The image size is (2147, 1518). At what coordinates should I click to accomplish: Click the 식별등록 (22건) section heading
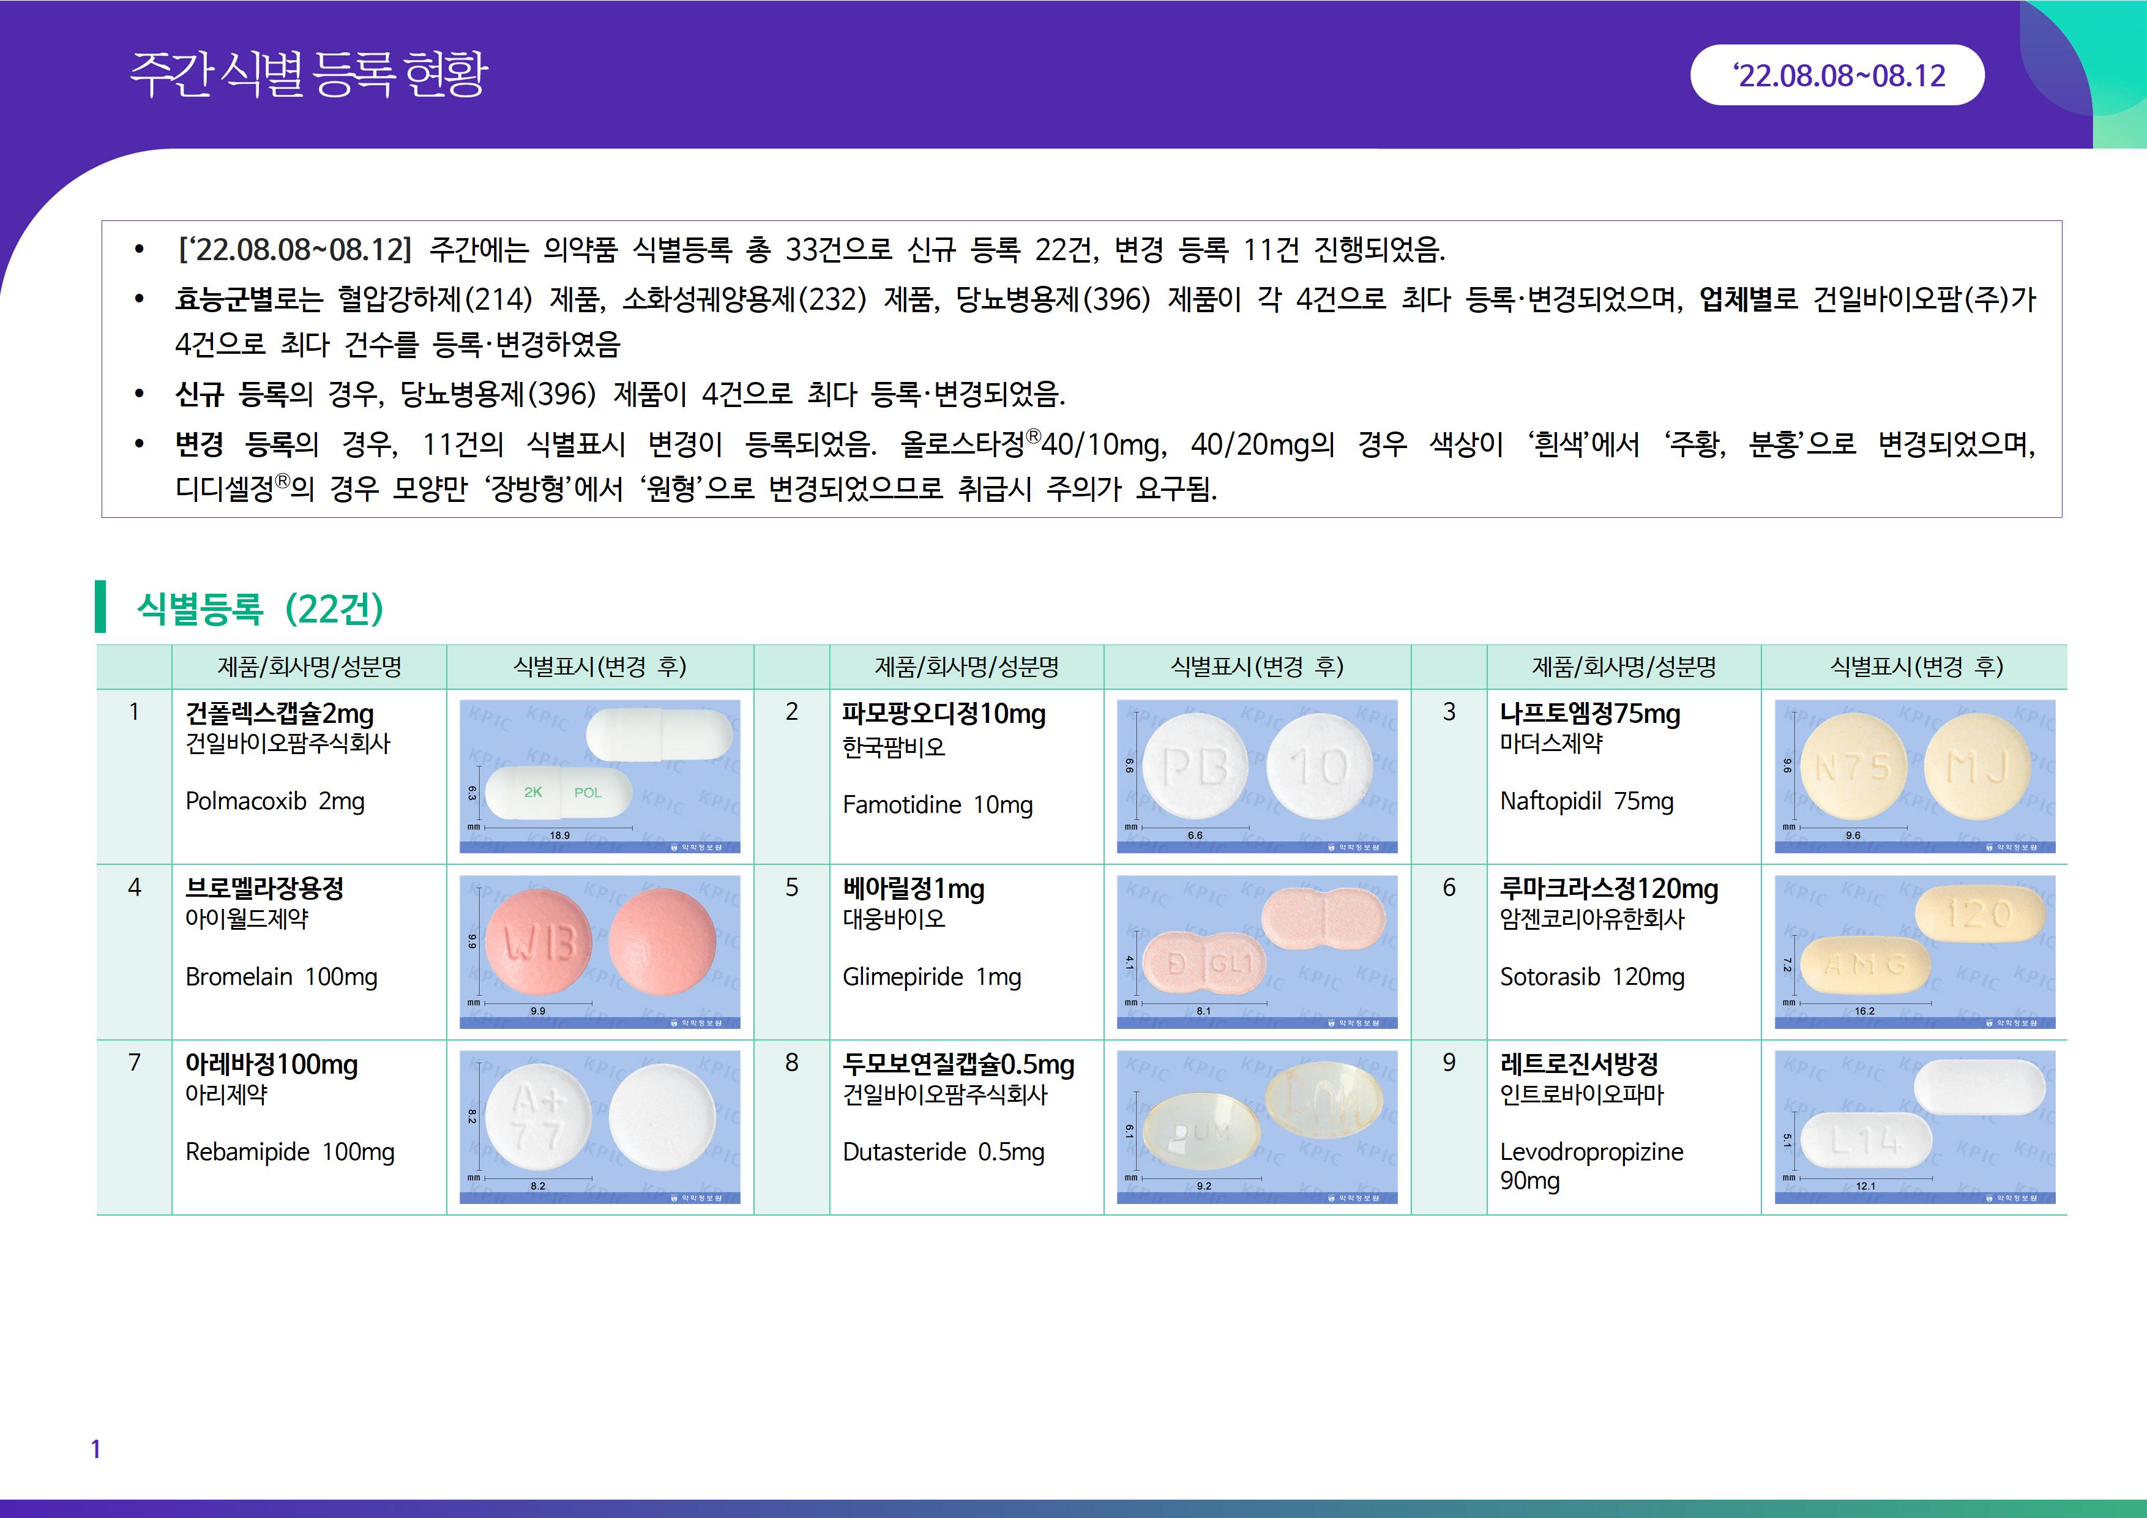tap(259, 608)
